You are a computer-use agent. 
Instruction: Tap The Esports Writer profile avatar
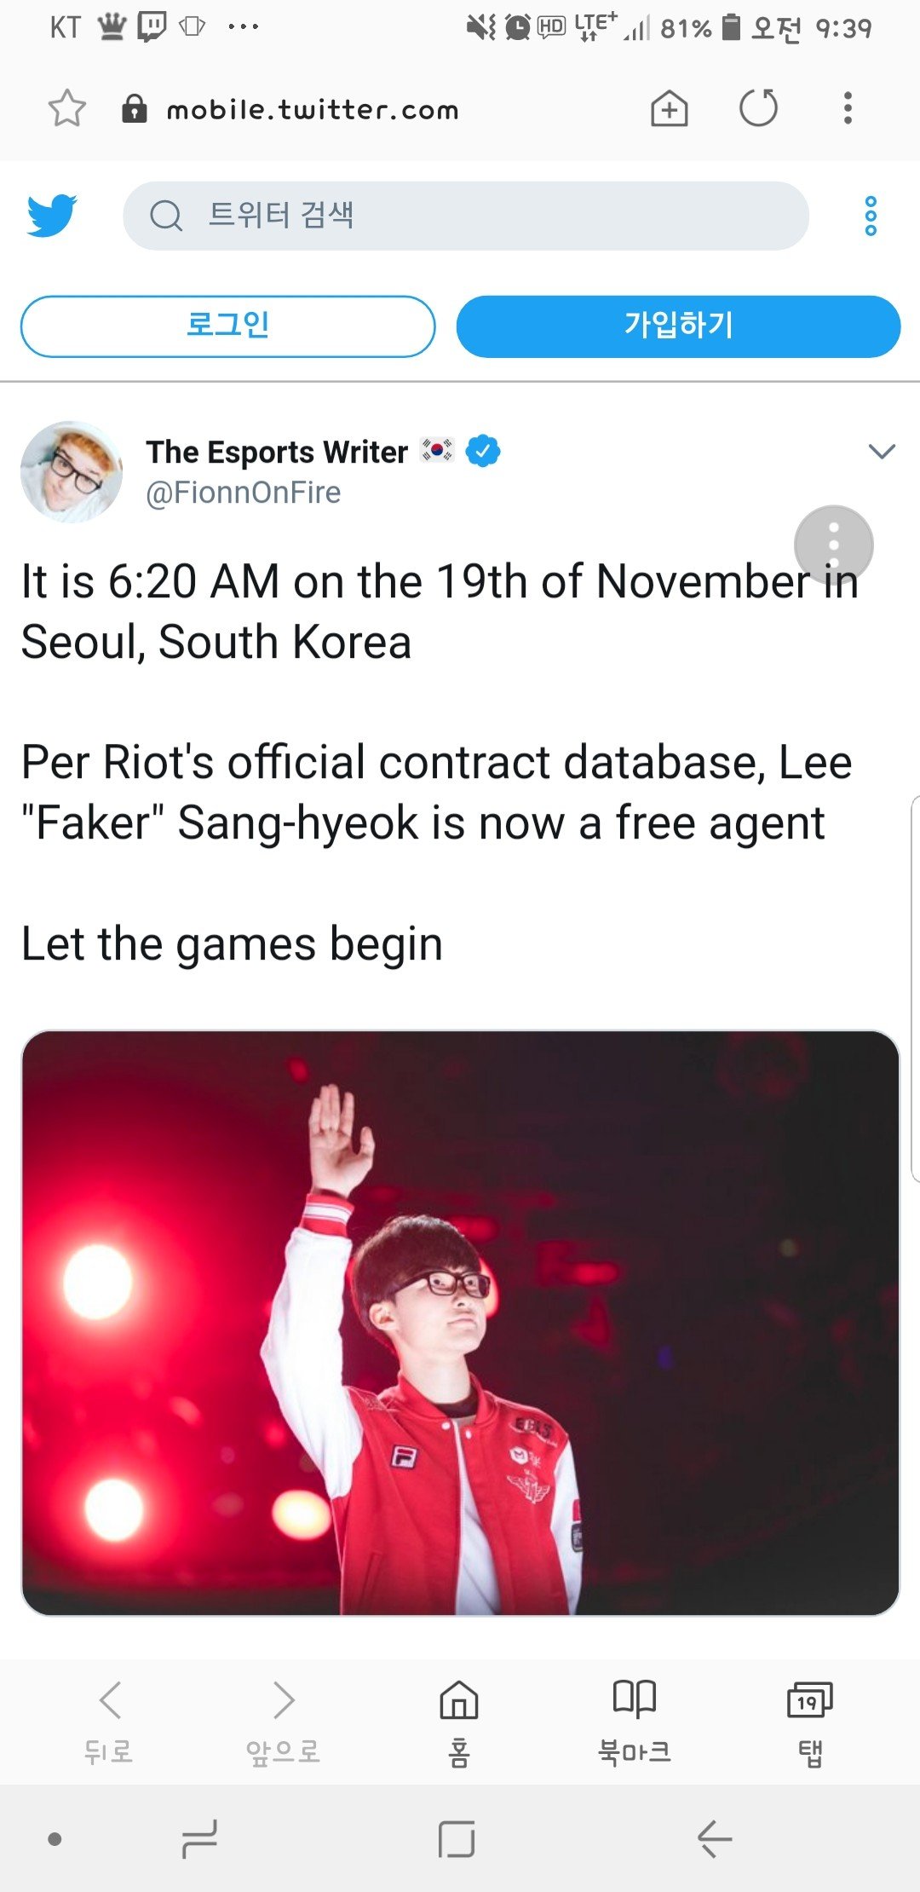click(72, 471)
